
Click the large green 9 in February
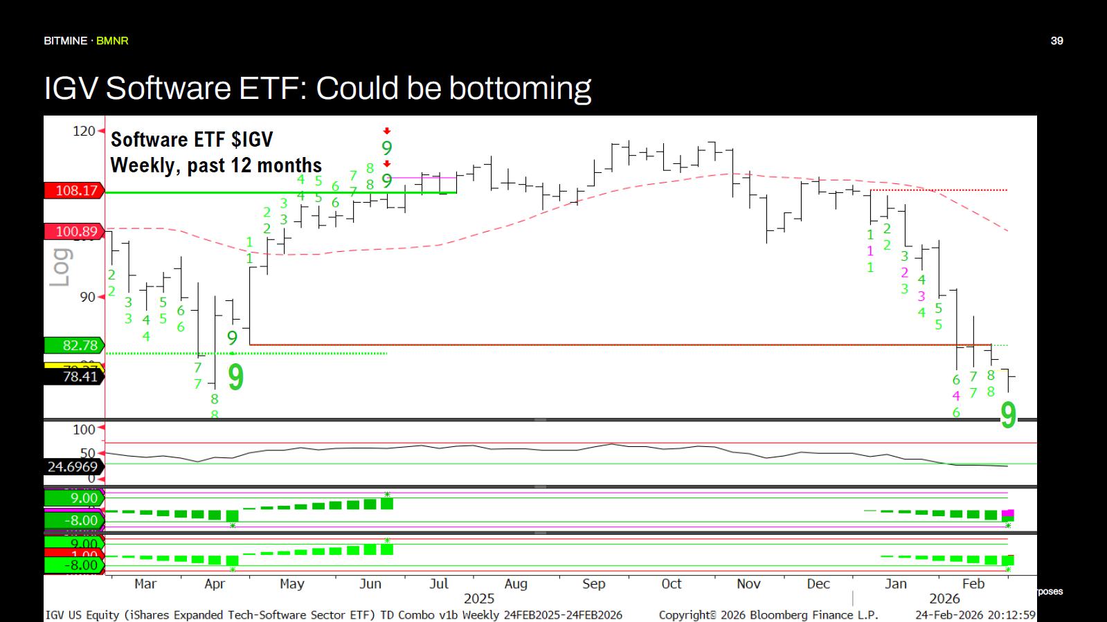click(x=1009, y=415)
